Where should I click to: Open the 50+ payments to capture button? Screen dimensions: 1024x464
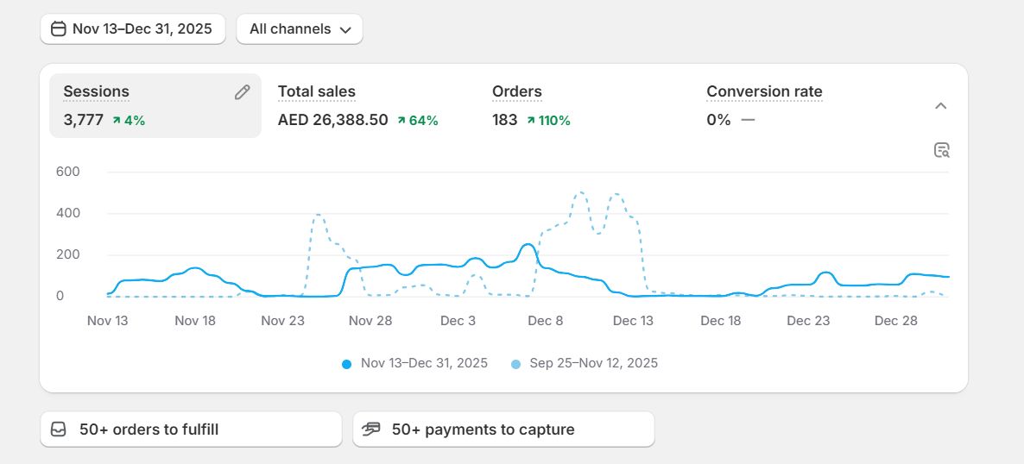pyautogui.click(x=503, y=430)
